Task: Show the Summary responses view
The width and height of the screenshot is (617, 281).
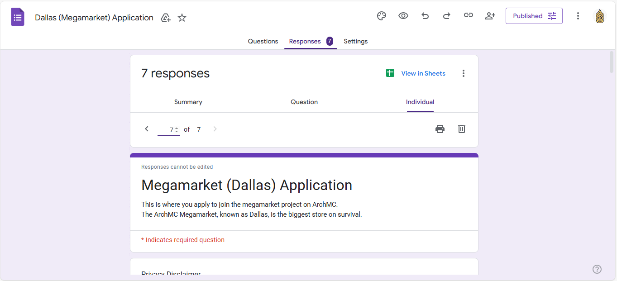Action: (x=188, y=102)
